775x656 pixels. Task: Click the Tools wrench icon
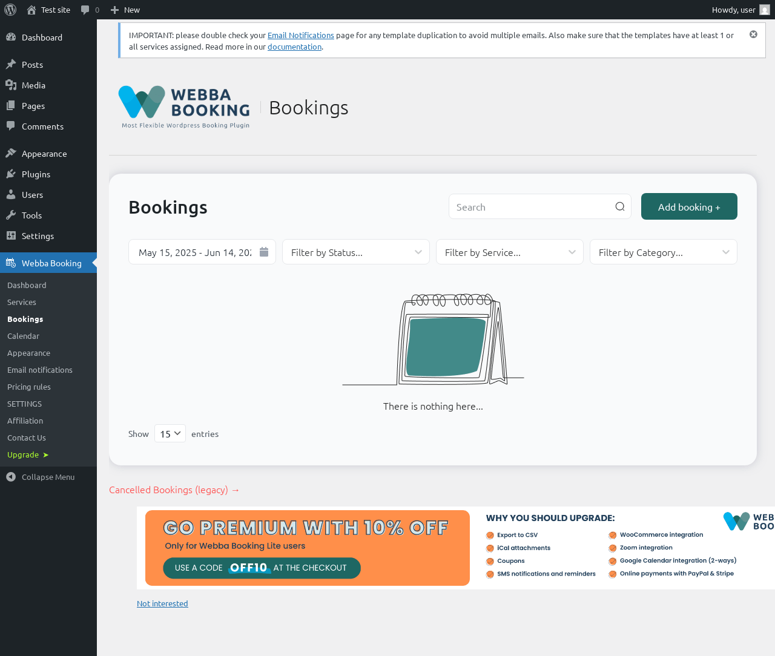[x=11, y=215]
